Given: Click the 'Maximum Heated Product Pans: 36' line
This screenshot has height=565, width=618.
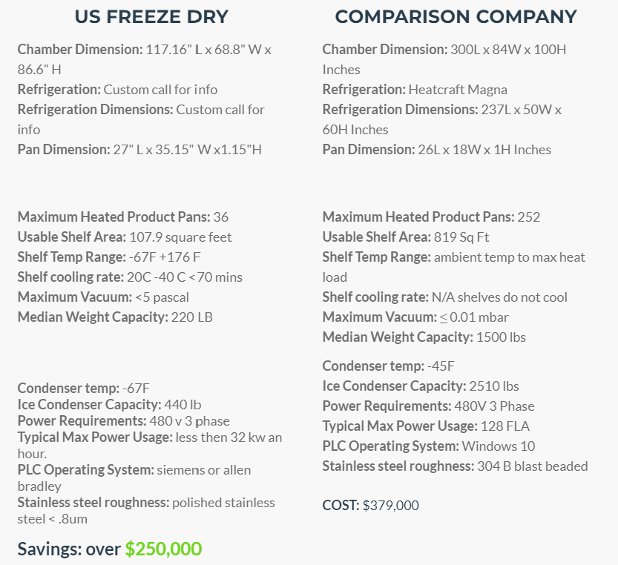Looking at the screenshot, I should click(123, 217).
